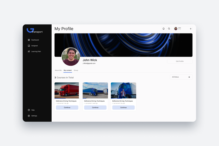Open the Group tab
This screenshot has height=146, width=219.
[76, 70]
